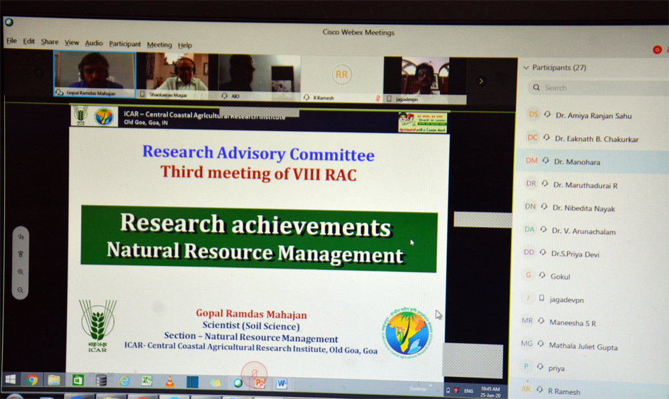Click the second icon in the floating viewer toolbar
Screen dimensions: 669x399
pyautogui.click(x=21, y=254)
